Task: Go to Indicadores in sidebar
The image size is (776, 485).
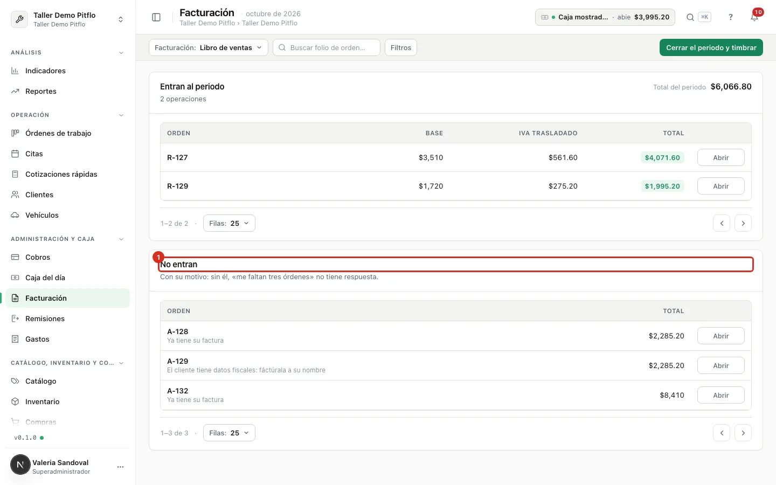Action: [67, 71]
